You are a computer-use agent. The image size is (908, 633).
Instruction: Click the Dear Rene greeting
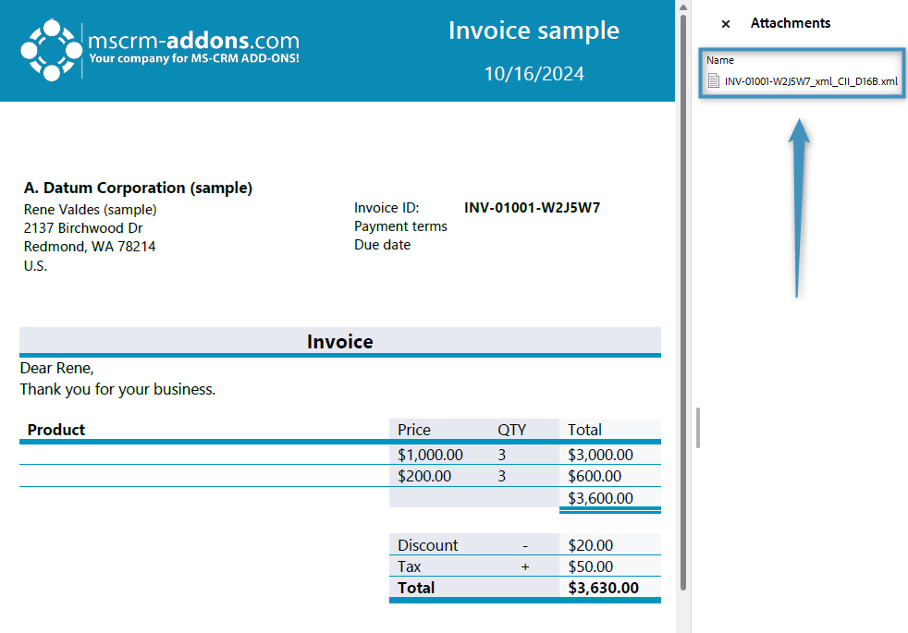pos(56,369)
